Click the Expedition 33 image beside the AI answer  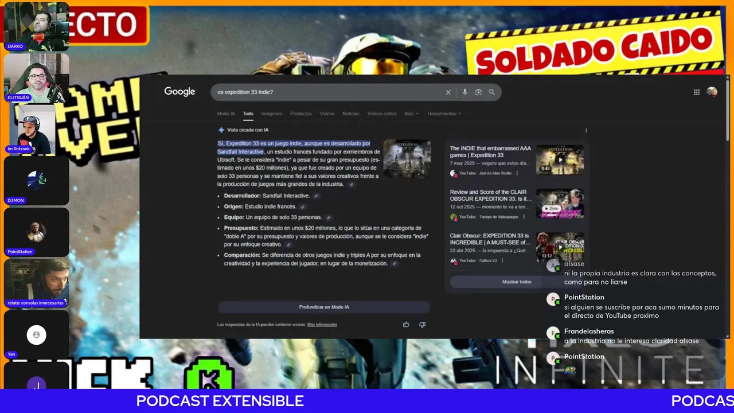(x=407, y=158)
